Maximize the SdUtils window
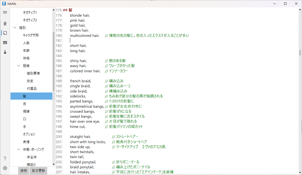This screenshot has height=175, width=302. click(x=285, y=4)
